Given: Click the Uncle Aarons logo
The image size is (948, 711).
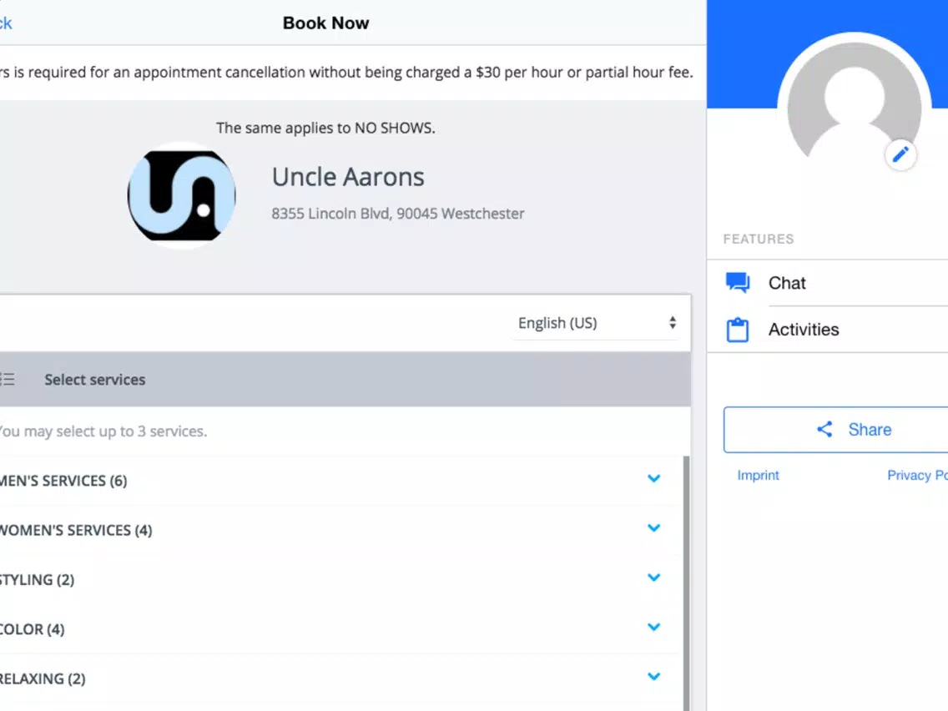Looking at the screenshot, I should point(181,195).
